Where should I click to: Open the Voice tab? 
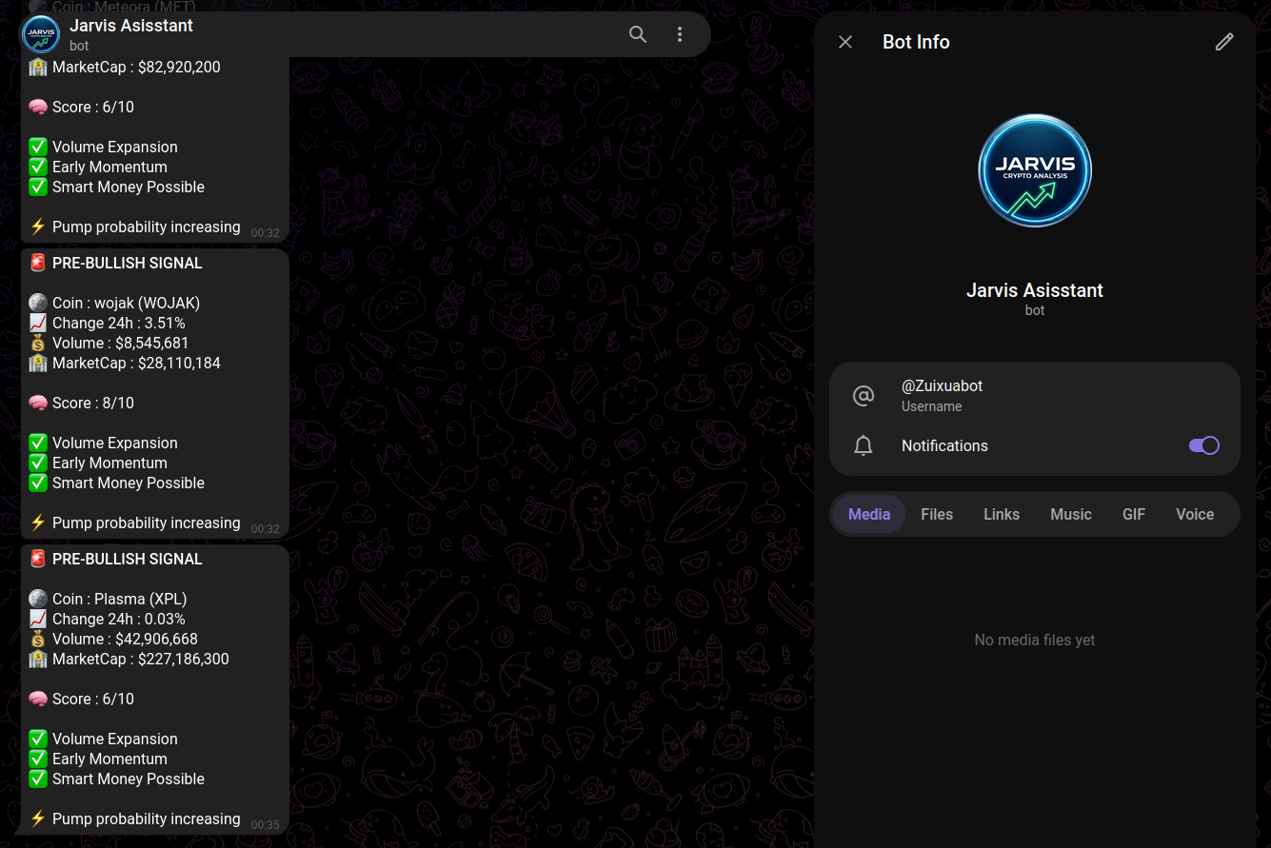coord(1195,514)
